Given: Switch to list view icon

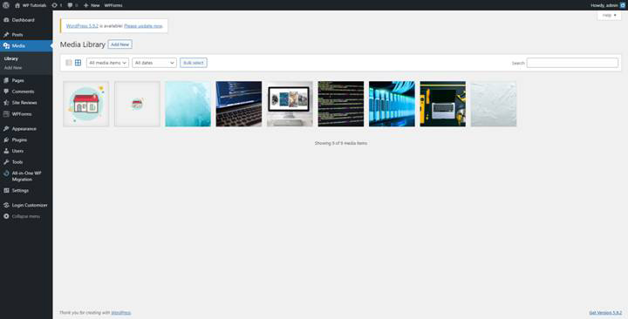Looking at the screenshot, I should (69, 63).
